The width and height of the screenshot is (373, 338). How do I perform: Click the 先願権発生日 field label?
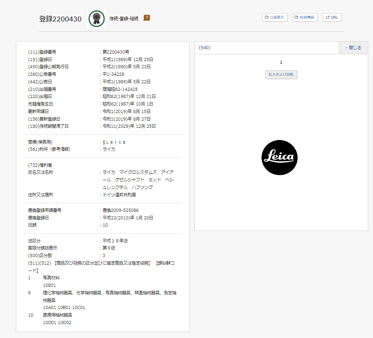click(x=40, y=104)
